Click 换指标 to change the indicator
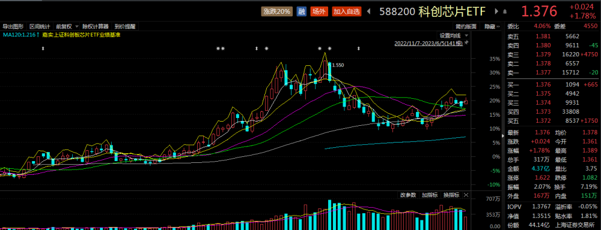 [x=451, y=195]
